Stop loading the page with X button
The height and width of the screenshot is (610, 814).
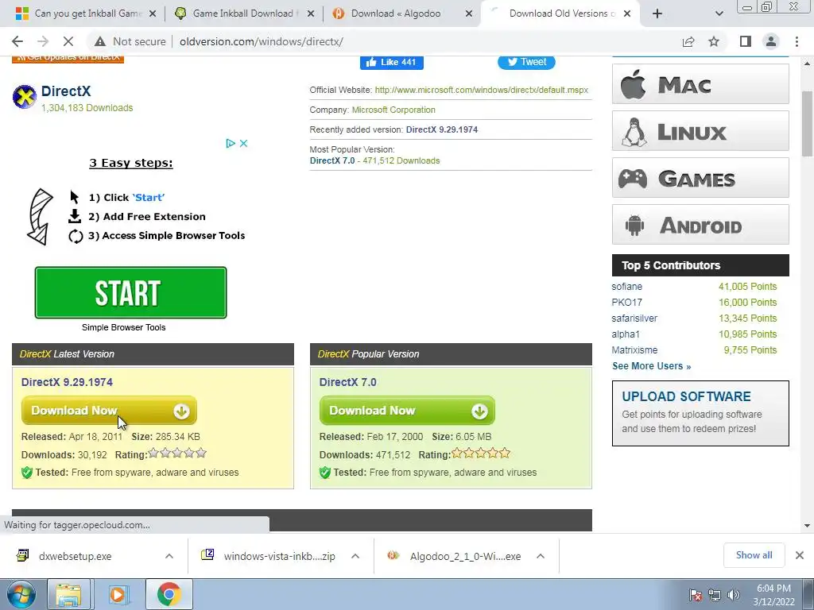(x=68, y=41)
